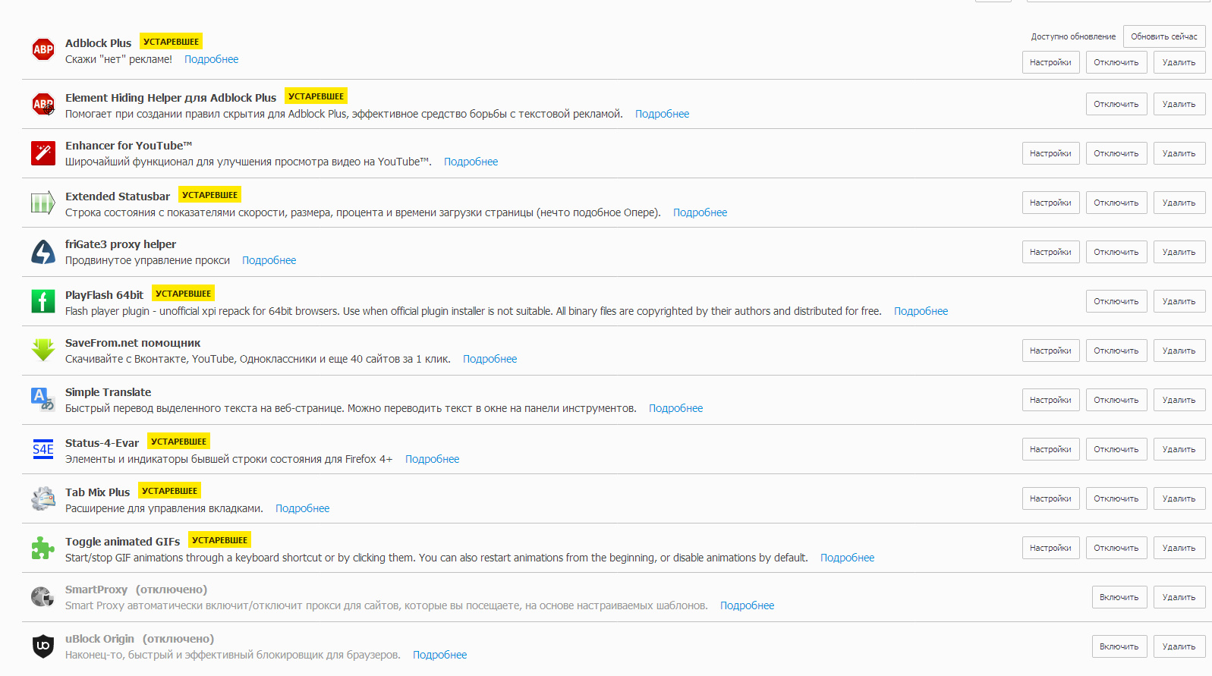Viewport: 1212px width, 676px height.
Task: Open 'Подробнее' link for Enhancer for YouTube
Action: point(471,162)
